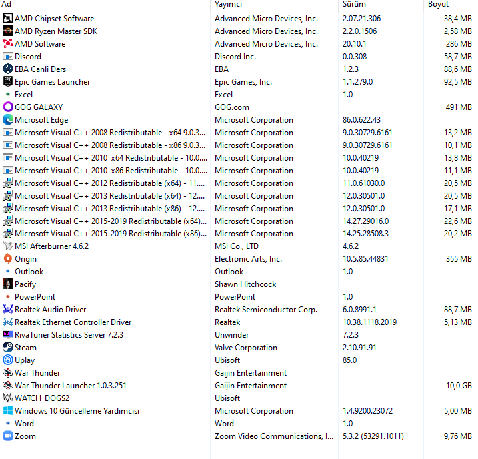Click publisher Discord Inc.
Image resolution: width=478 pixels, height=459 pixels.
point(235,57)
